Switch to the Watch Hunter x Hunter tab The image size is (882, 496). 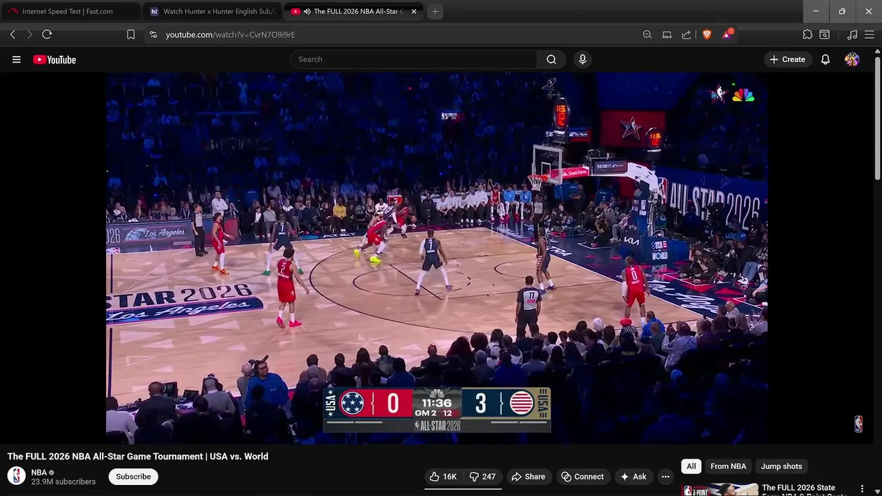pyautogui.click(x=212, y=12)
